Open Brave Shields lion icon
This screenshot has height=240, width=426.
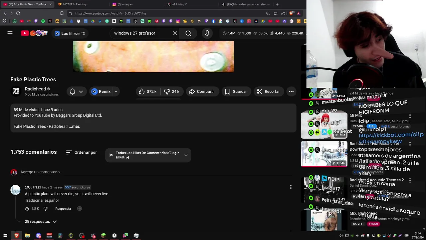(x=291, y=13)
